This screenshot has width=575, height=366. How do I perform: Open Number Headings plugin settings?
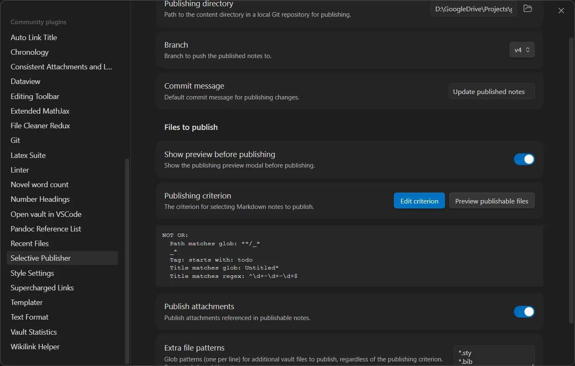62,199
